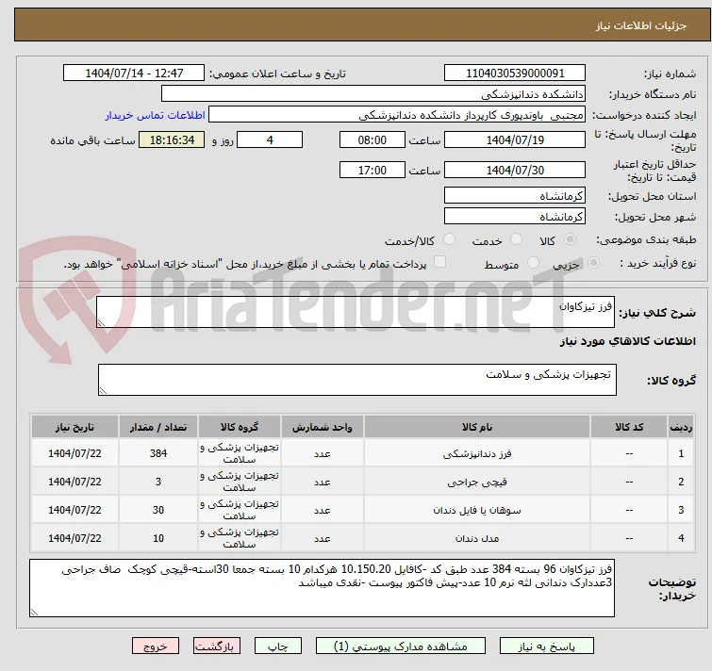
Task: Click the توضیحات خریدار text area
Action: point(322,588)
